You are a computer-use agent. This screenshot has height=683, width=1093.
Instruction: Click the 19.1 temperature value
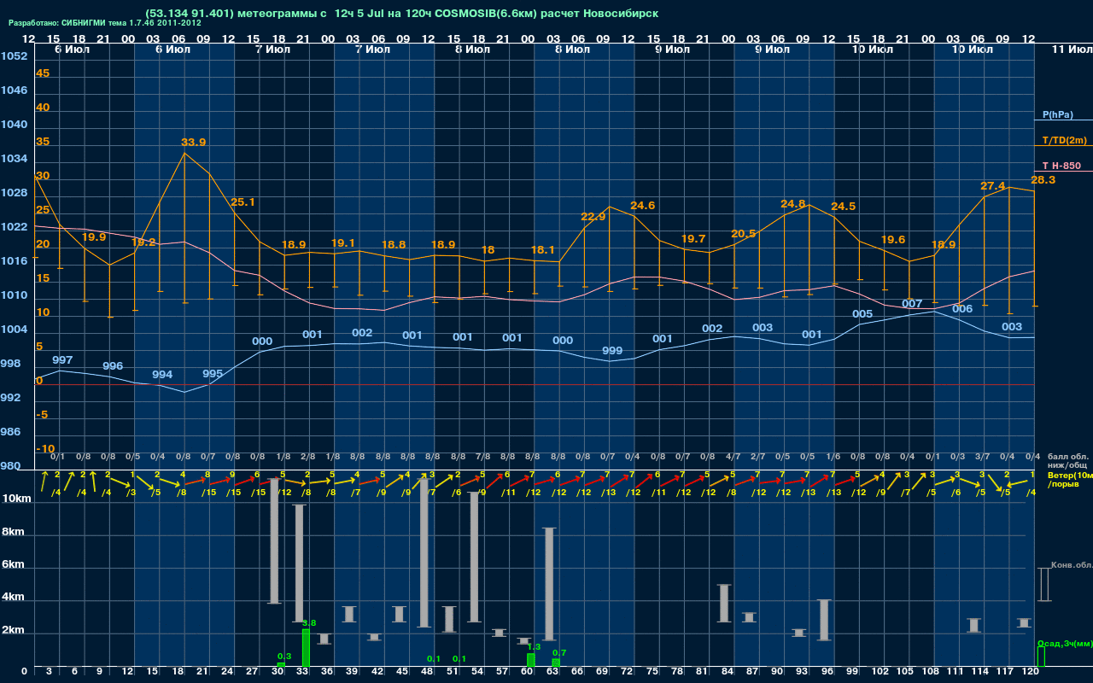342,242
